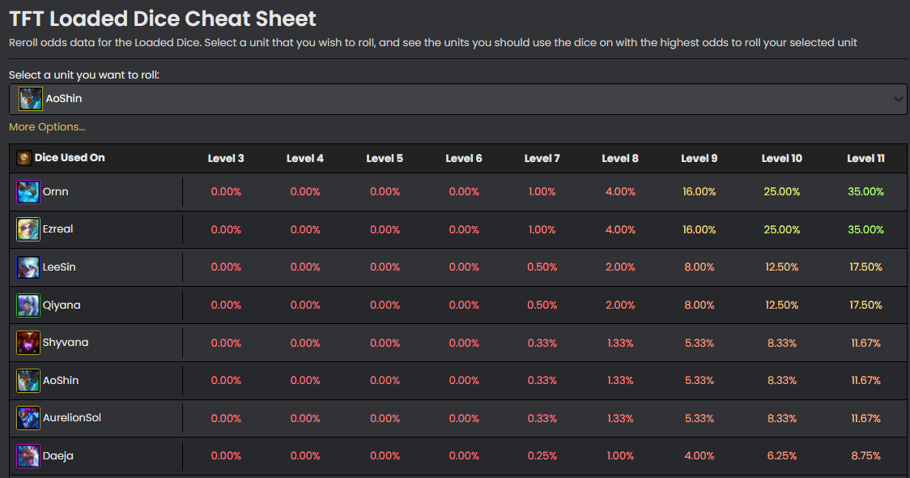
Task: Click AurelionSol's Level 10 value 8.33%
Action: pyautogui.click(x=782, y=418)
